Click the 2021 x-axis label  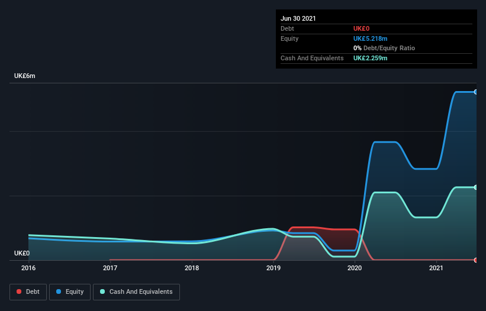[x=436, y=268]
